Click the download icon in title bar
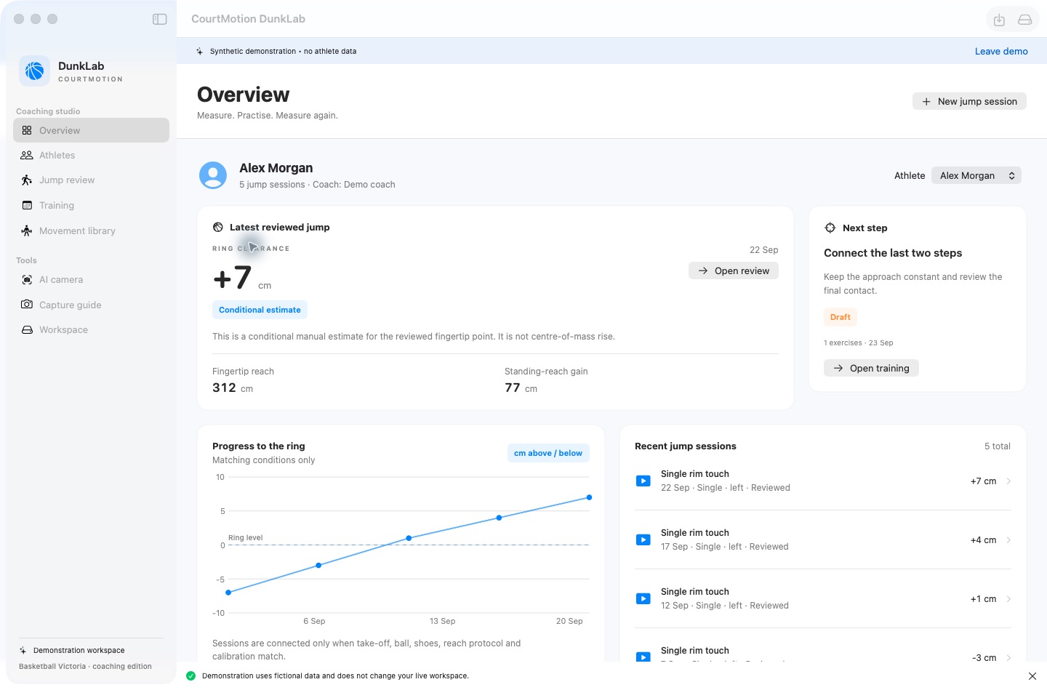The image size is (1047, 690). pyautogui.click(x=999, y=20)
